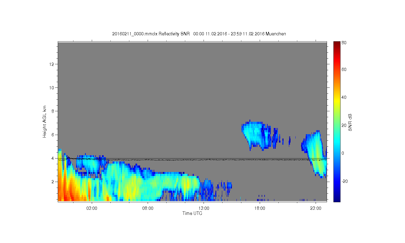Viewport: 405px width, 243px height.
Task: Click the 23:00 time tick label
Action: coord(316,208)
